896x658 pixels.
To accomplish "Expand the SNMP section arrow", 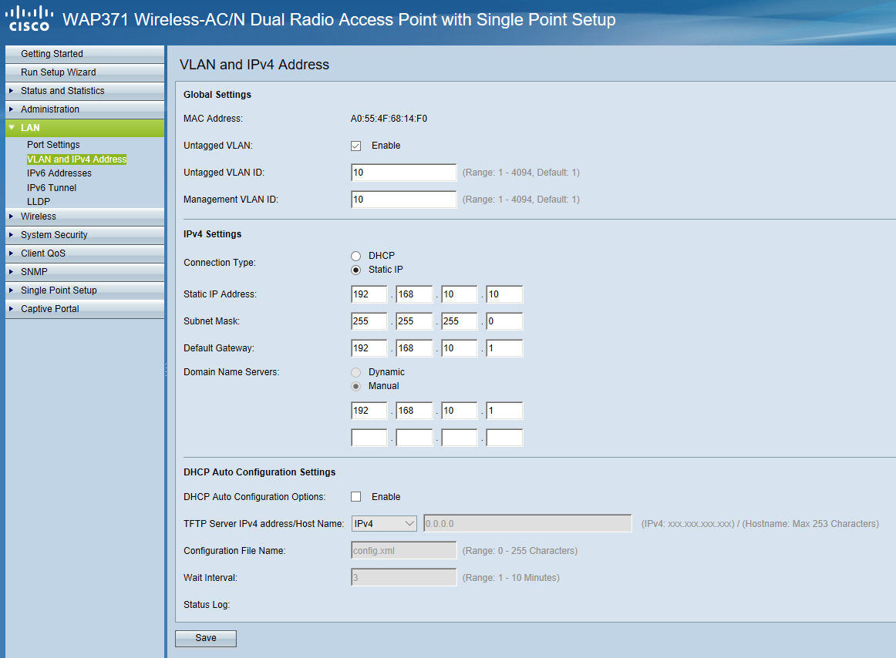I will coord(11,272).
